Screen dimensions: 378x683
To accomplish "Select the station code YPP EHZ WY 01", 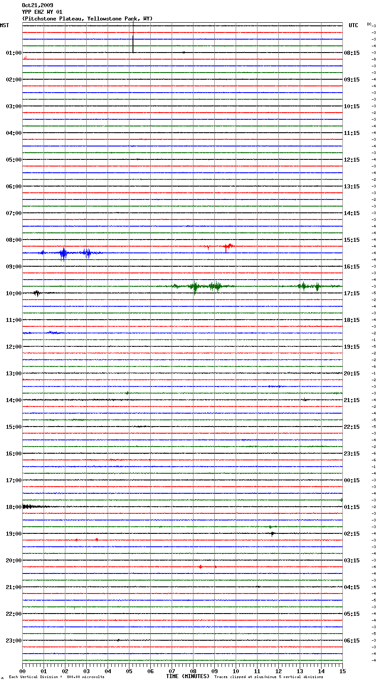I will (x=42, y=12).
